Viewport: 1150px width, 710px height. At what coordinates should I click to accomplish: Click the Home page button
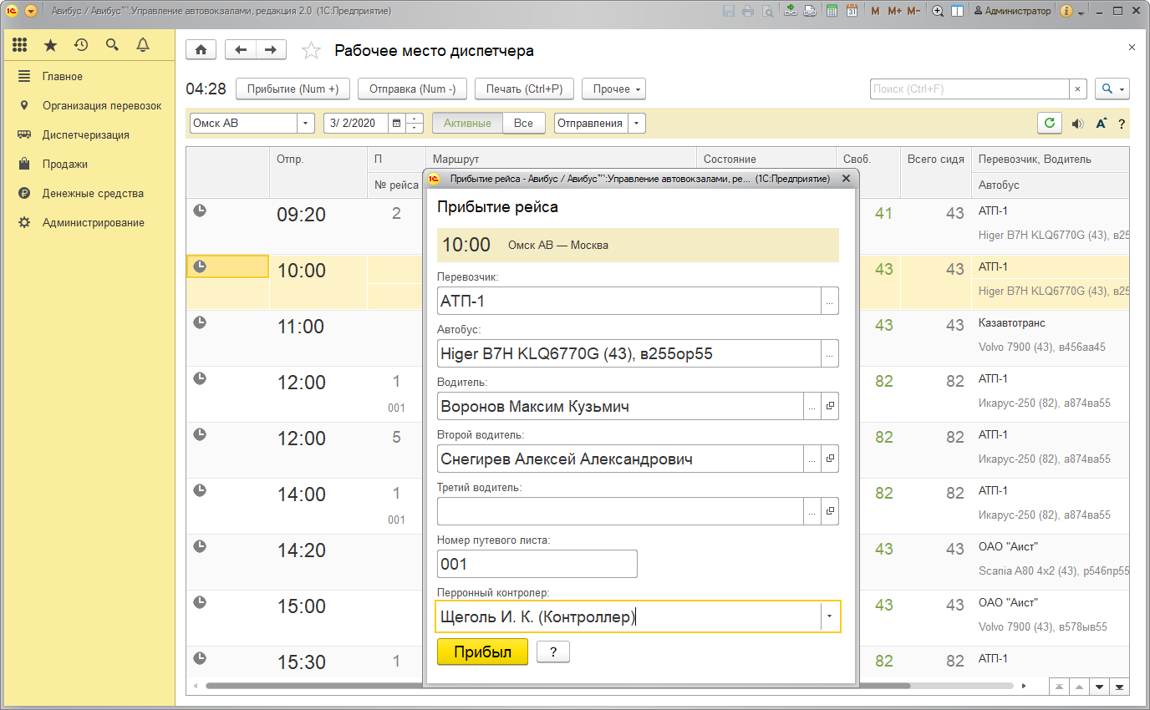pyautogui.click(x=201, y=50)
